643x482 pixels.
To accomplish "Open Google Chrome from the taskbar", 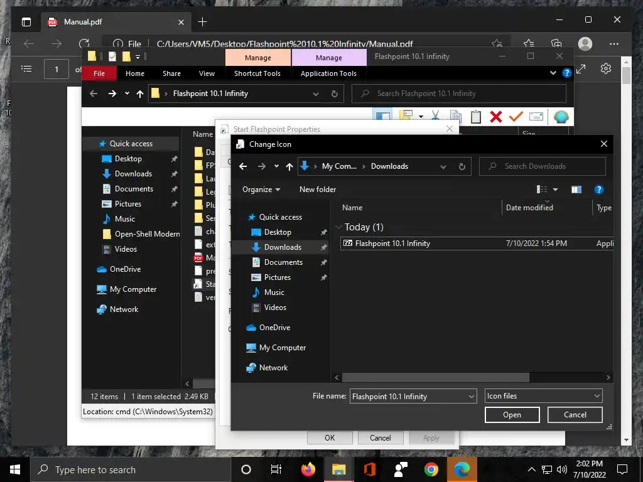I will [431, 469].
